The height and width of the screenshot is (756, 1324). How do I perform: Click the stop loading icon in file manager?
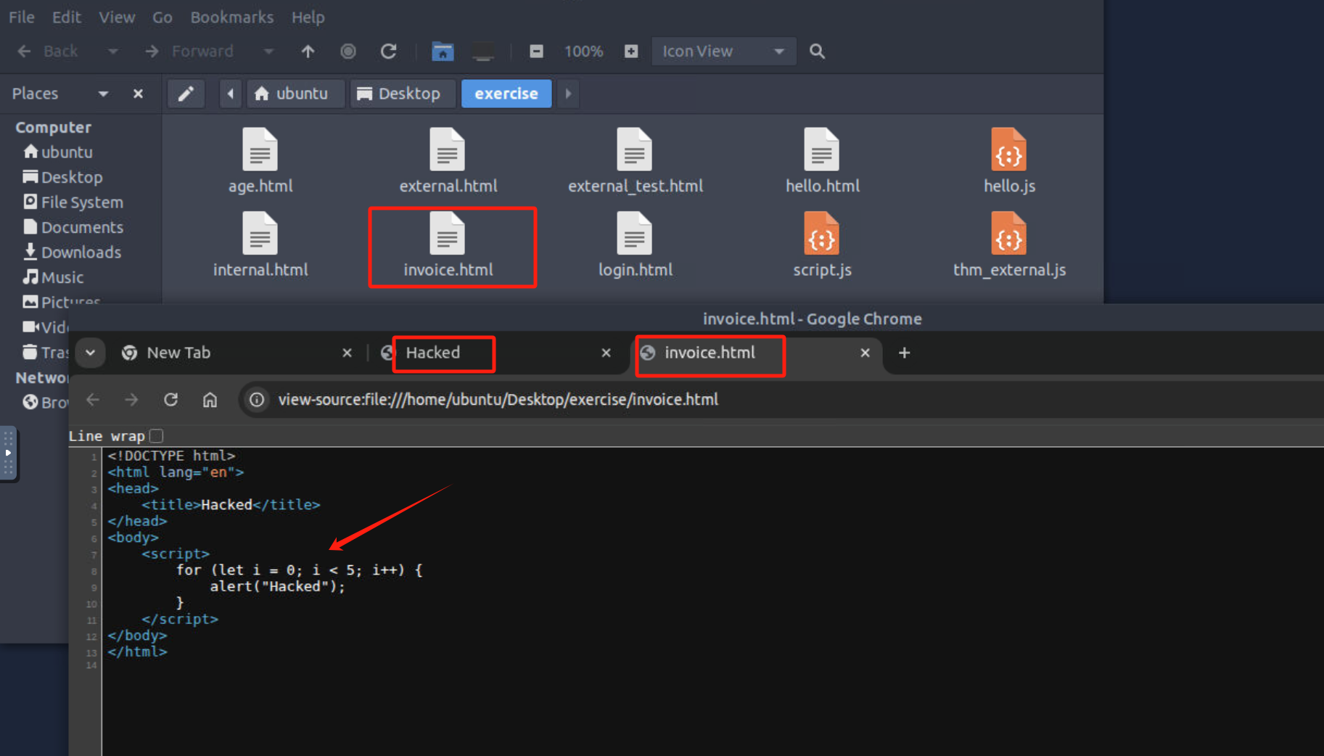point(348,52)
